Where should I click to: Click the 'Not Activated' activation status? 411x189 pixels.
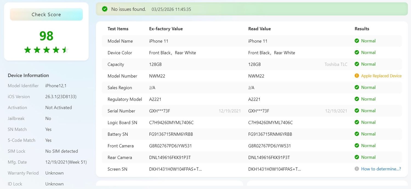58,107
